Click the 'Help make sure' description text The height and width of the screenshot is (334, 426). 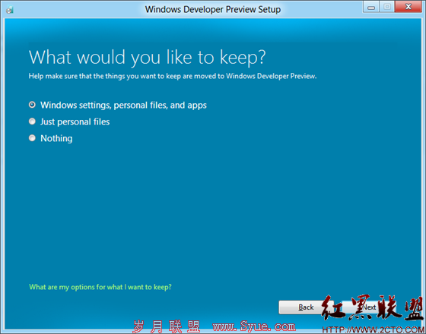[x=173, y=76]
